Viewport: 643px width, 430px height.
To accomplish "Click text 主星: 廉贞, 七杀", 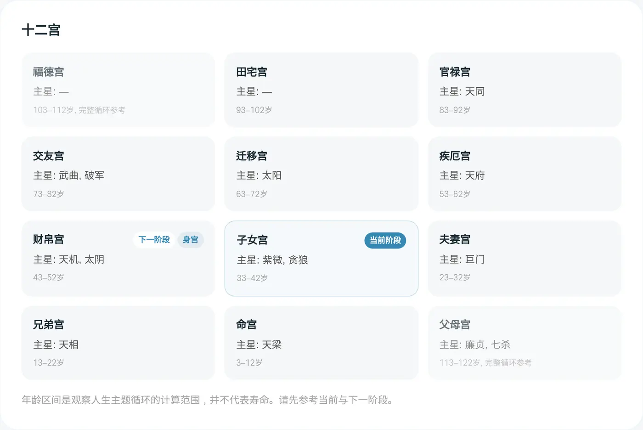I will 475,345.
